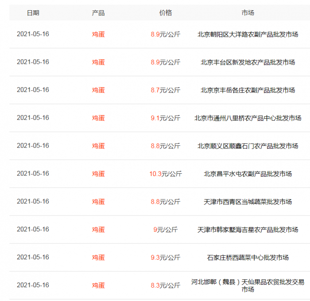Image resolution: width=310 pixels, height=301 pixels.
Task: Click the 产品 column header
Action: click(98, 13)
